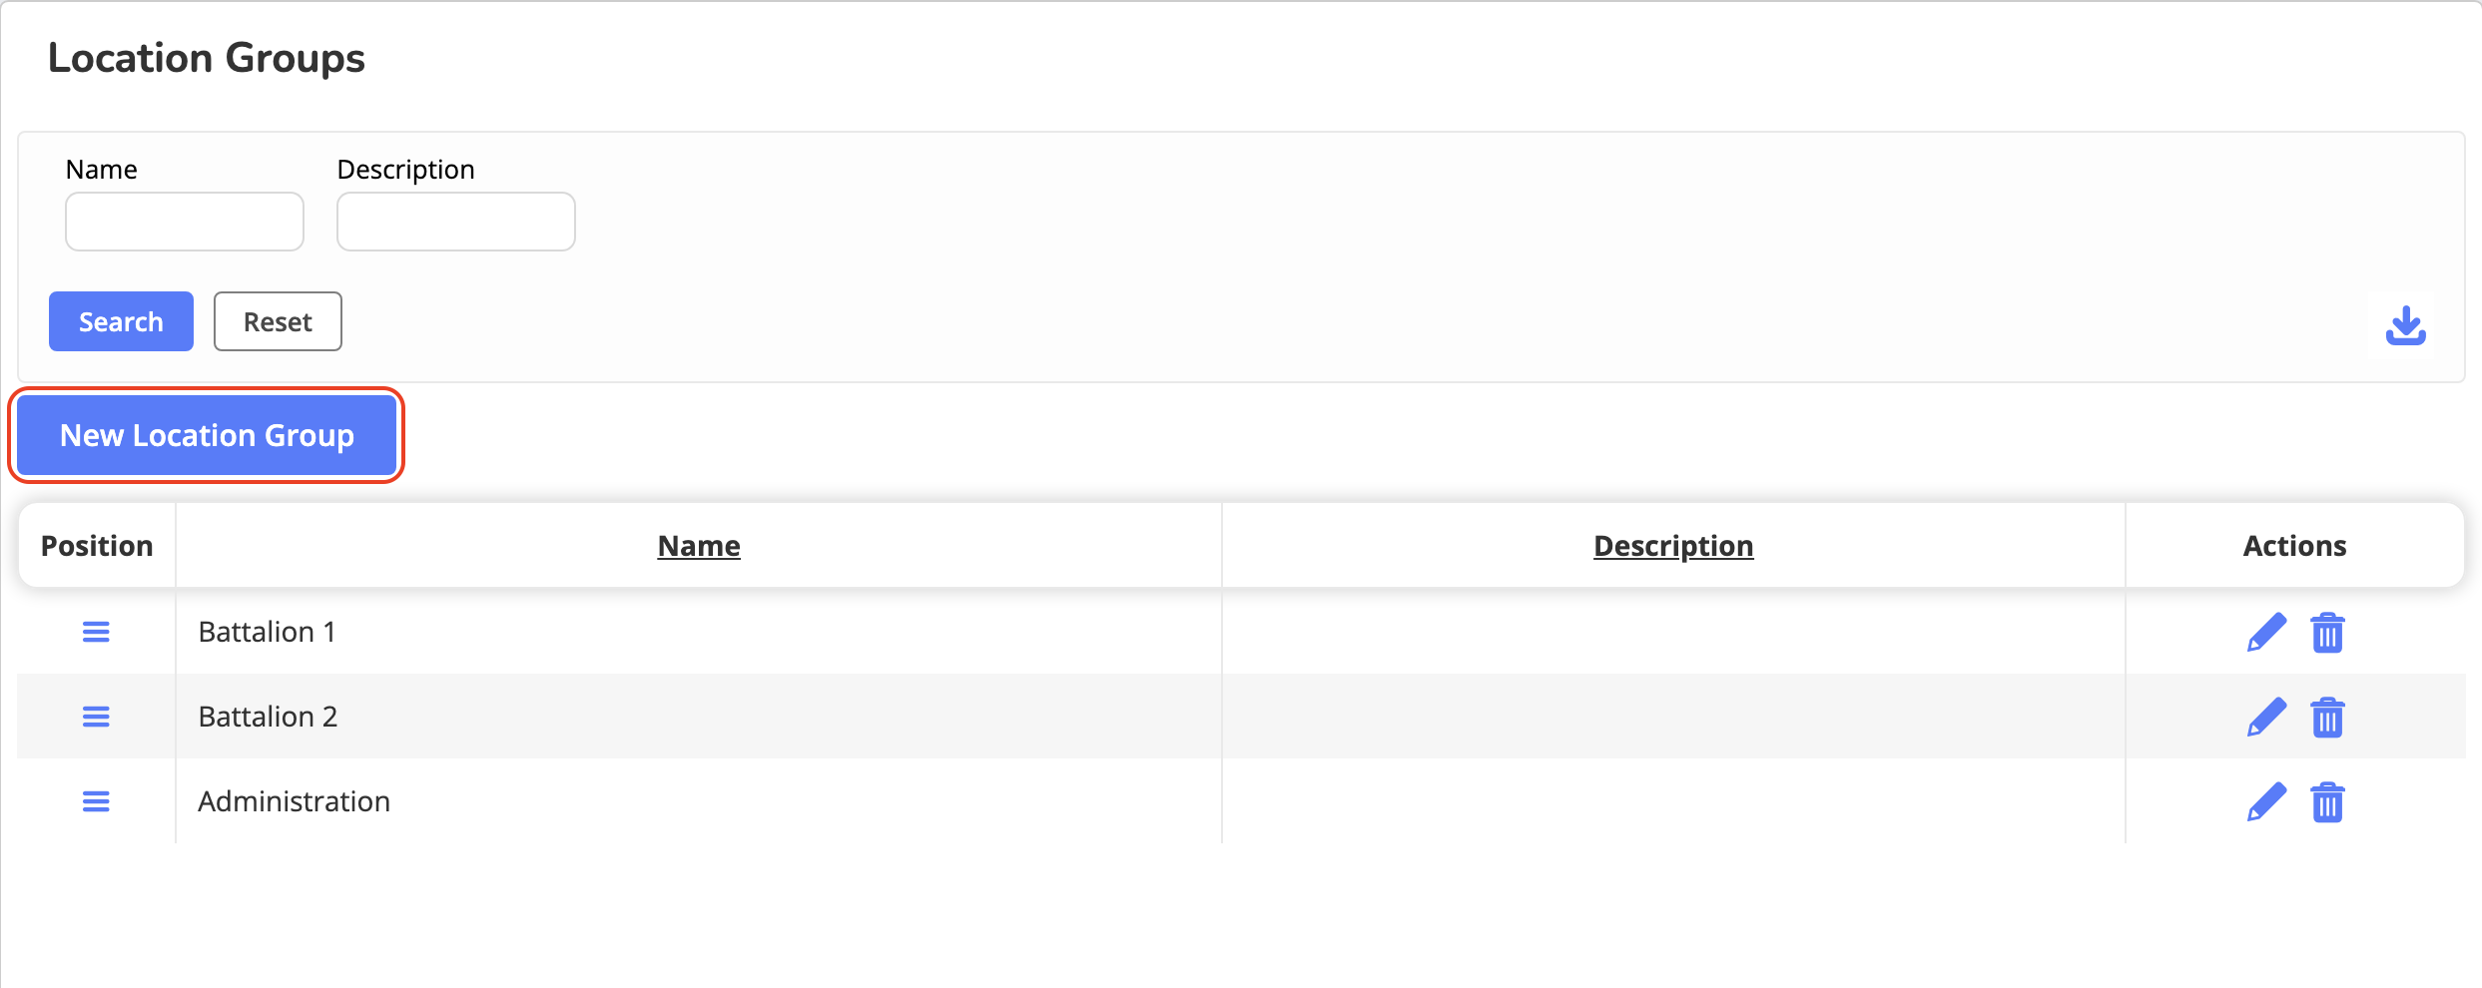
Task: Focus the Description filter input field
Action: [456, 222]
